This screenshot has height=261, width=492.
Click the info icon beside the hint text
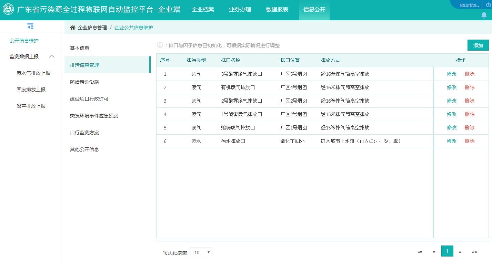click(x=160, y=45)
